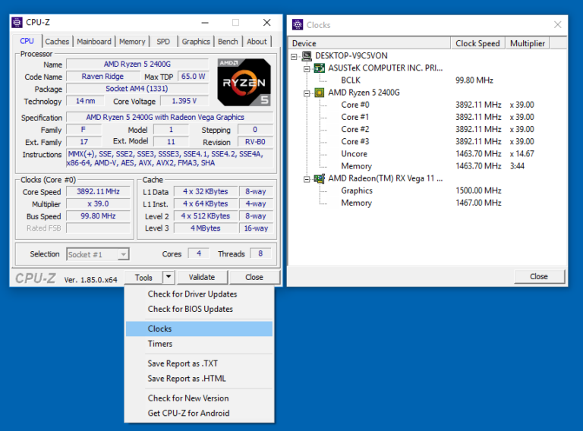Choose Check for BIOS Updates
Image resolution: width=583 pixels, height=431 pixels.
pos(200,309)
